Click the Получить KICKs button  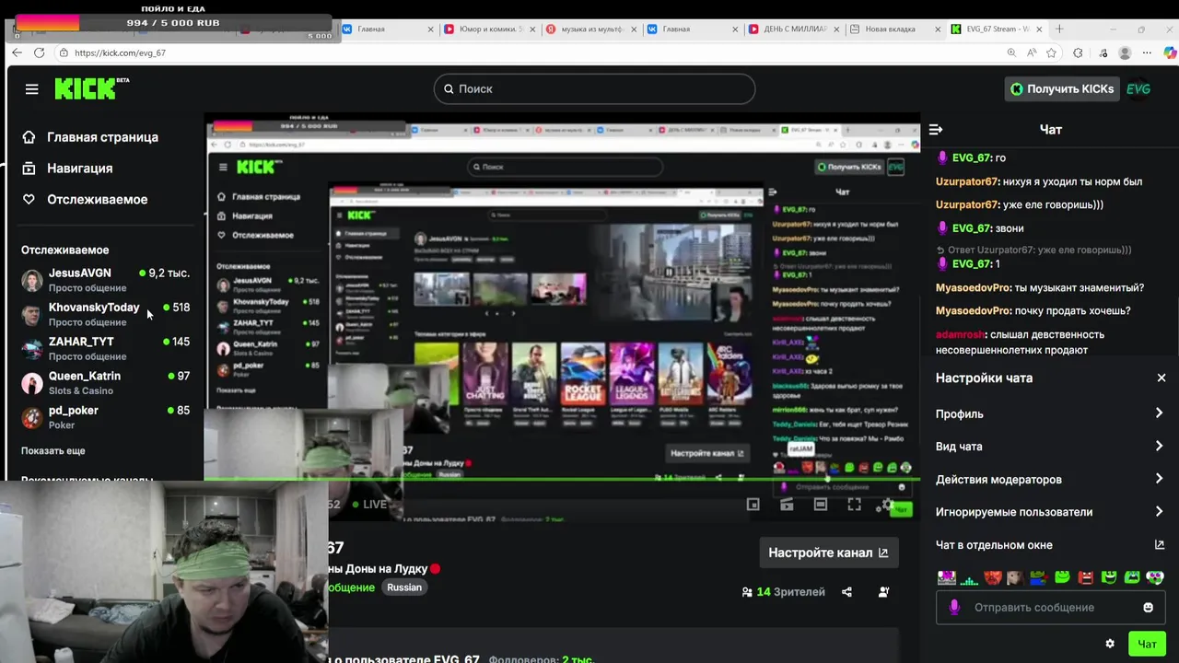click(x=1062, y=89)
